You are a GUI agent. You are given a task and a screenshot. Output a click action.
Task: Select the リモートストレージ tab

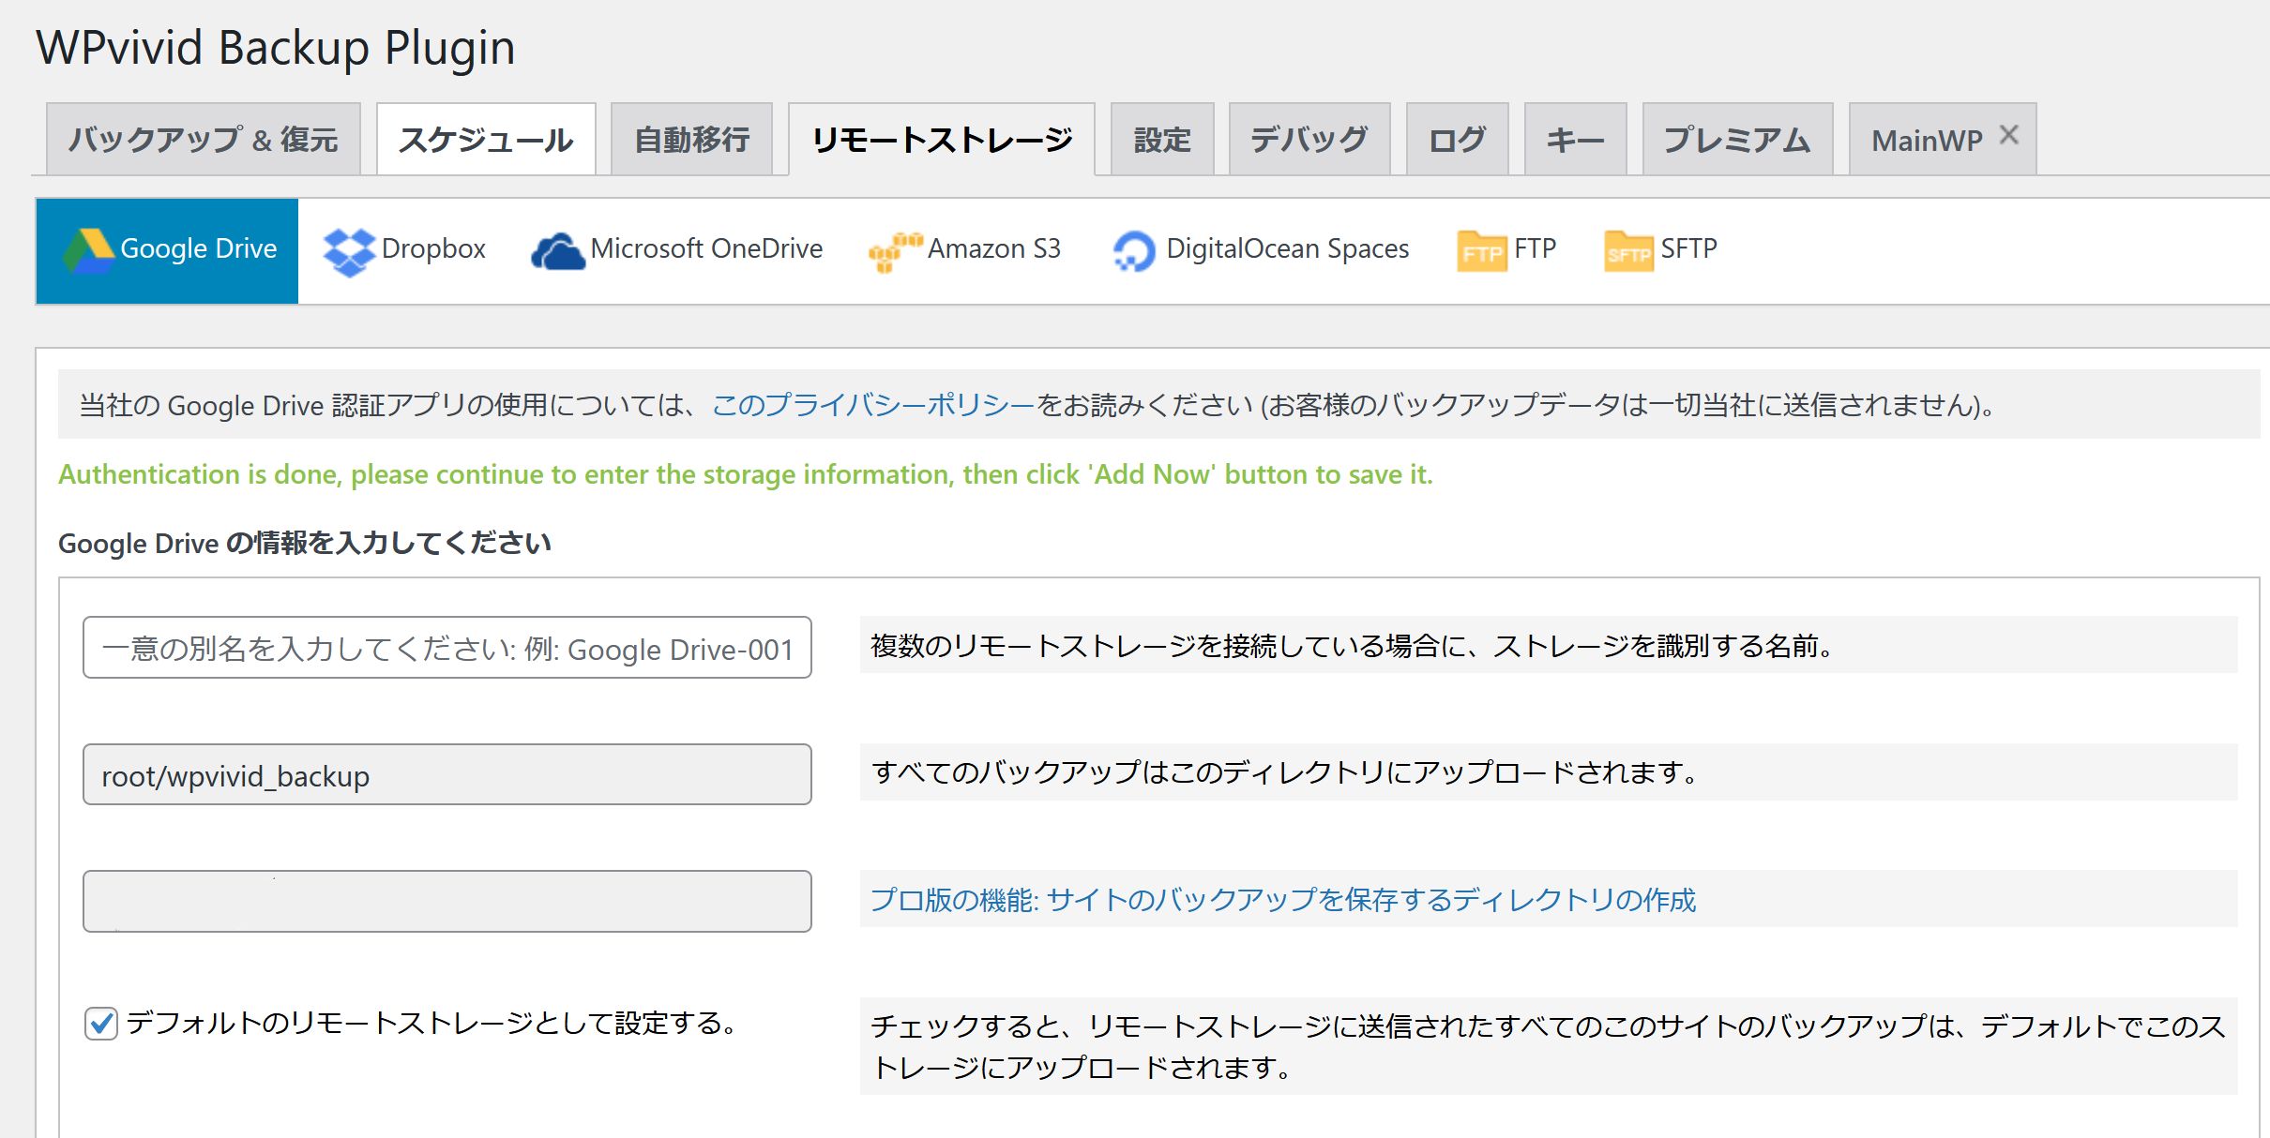point(942,140)
